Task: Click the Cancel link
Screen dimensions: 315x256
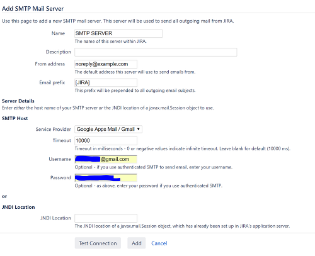Action: tap(159, 243)
